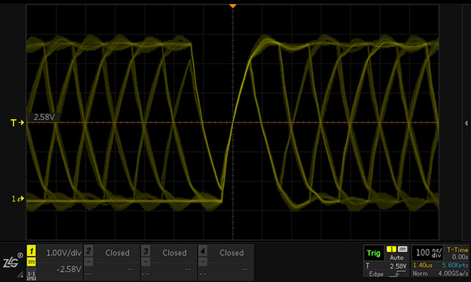Expand the right side panel arrow
The height and width of the screenshot is (282, 471).
coord(466,123)
